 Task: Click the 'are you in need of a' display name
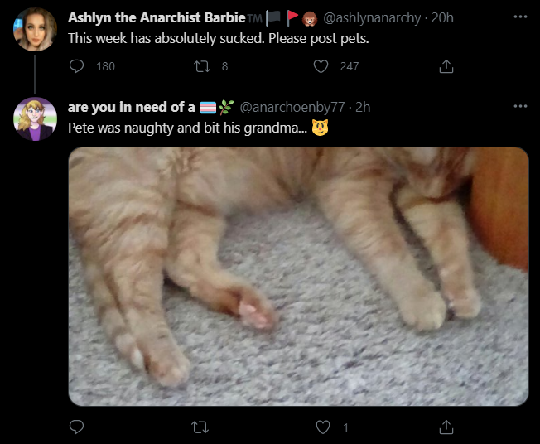[x=132, y=107]
